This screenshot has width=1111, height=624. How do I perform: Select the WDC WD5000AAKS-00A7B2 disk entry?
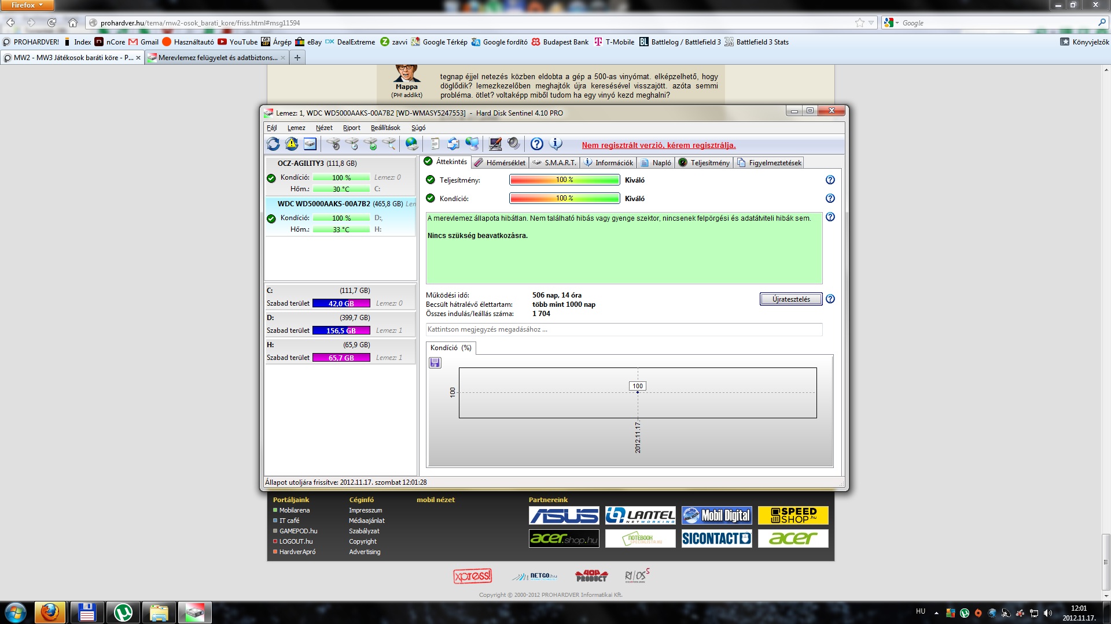[x=340, y=217]
